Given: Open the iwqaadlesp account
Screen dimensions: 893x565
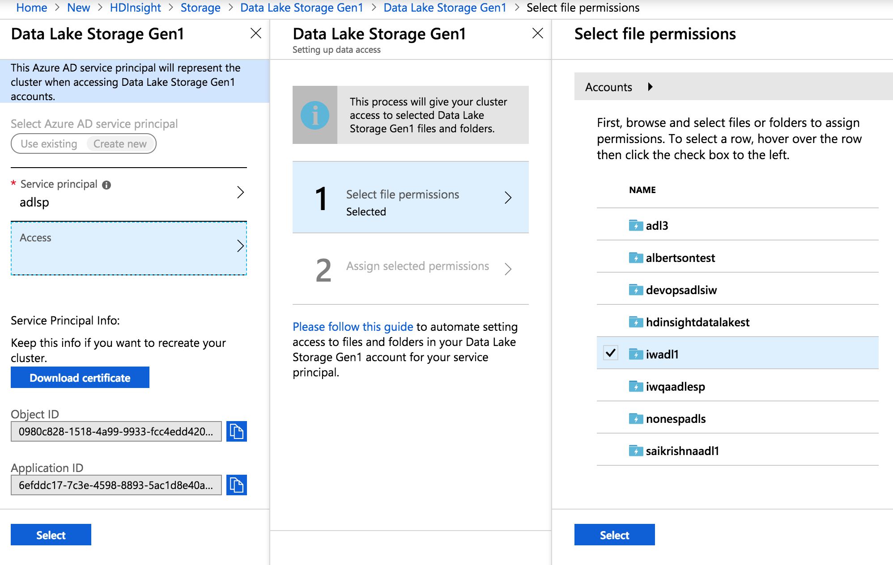Looking at the screenshot, I should pyautogui.click(x=675, y=386).
